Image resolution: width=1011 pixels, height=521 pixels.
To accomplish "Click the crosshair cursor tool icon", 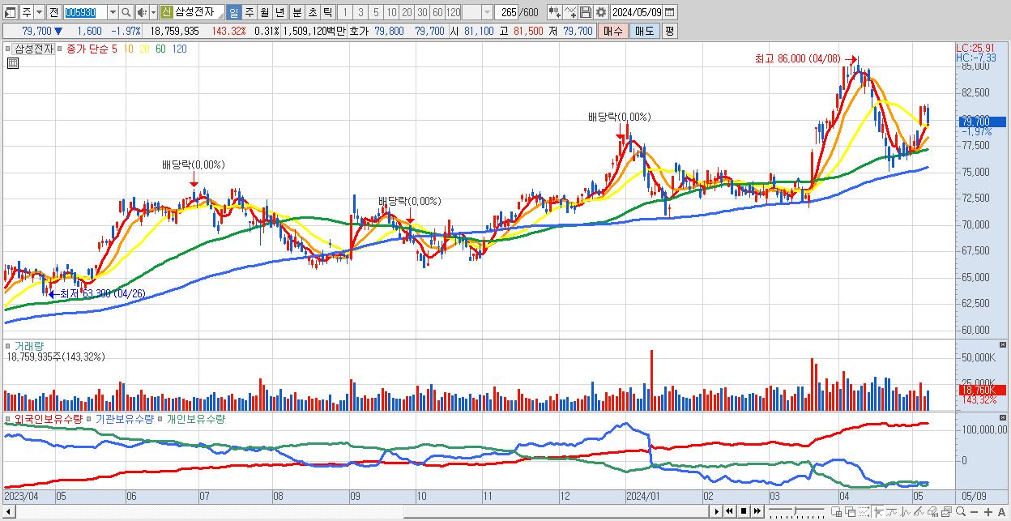I will point(878,512).
